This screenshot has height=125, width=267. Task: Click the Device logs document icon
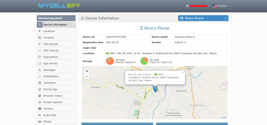tap(40, 89)
